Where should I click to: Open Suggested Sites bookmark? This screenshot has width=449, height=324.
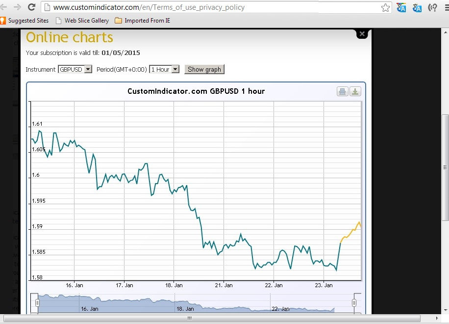pos(25,21)
